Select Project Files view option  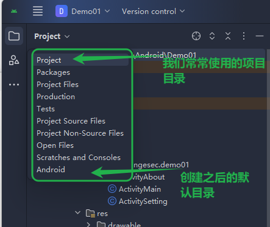pyautogui.click(x=57, y=85)
